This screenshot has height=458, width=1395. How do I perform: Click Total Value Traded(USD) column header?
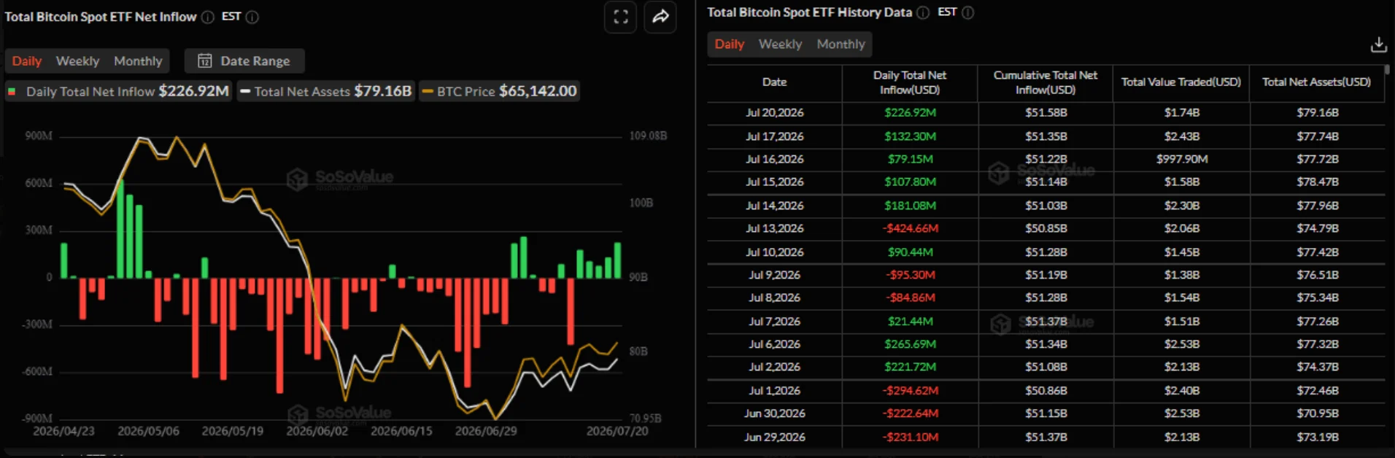(x=1181, y=82)
